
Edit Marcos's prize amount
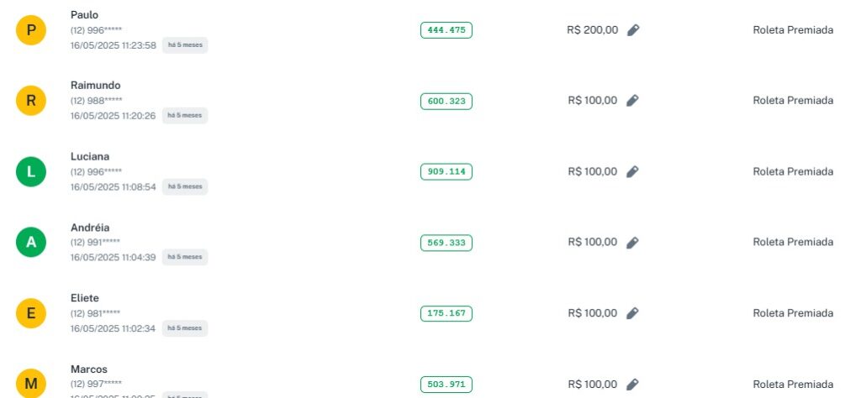(633, 385)
